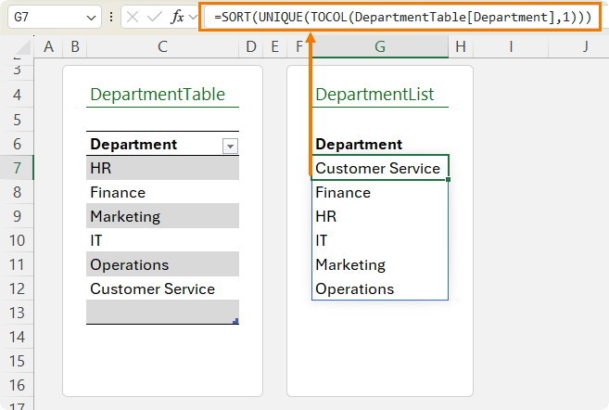
Task: Select row 16 header
Action: (17, 385)
